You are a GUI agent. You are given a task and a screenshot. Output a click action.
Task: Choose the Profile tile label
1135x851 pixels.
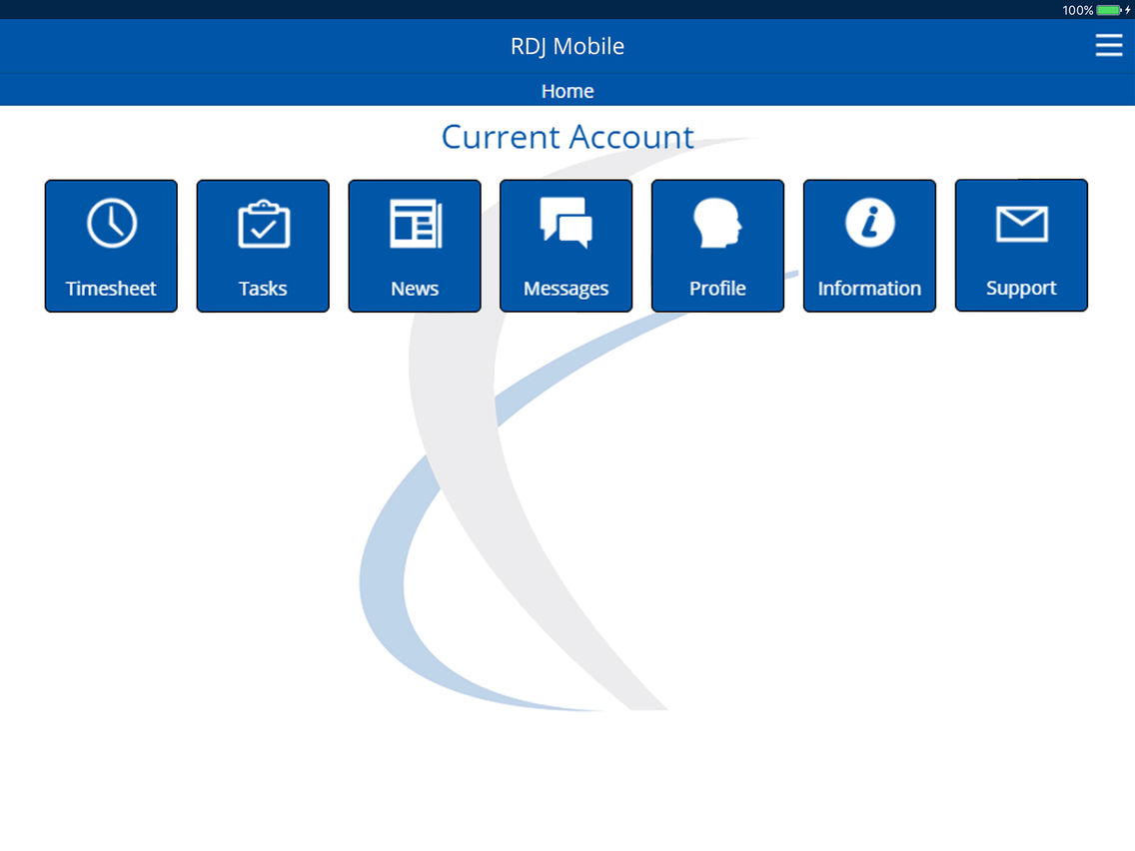pos(717,288)
